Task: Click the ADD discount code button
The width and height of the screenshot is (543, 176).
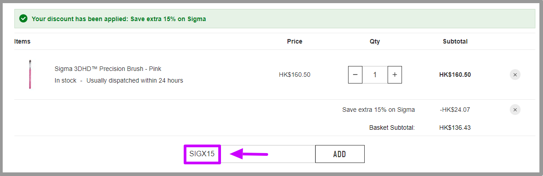Action: coord(340,154)
